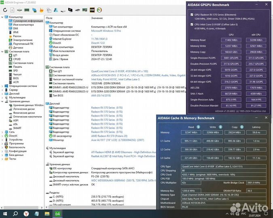
Task: Open the OSD panel toolbar icon
Action: [92, 10]
